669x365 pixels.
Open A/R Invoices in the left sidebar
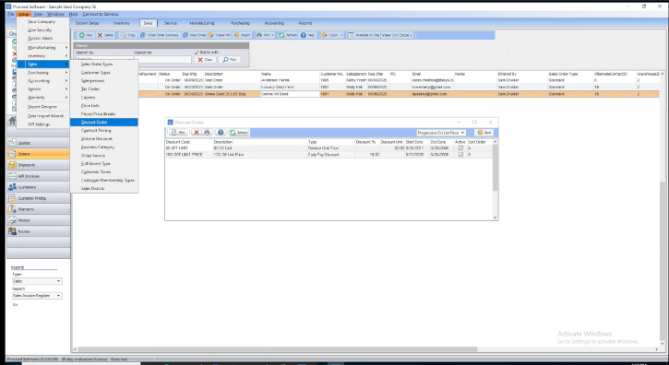39,176
